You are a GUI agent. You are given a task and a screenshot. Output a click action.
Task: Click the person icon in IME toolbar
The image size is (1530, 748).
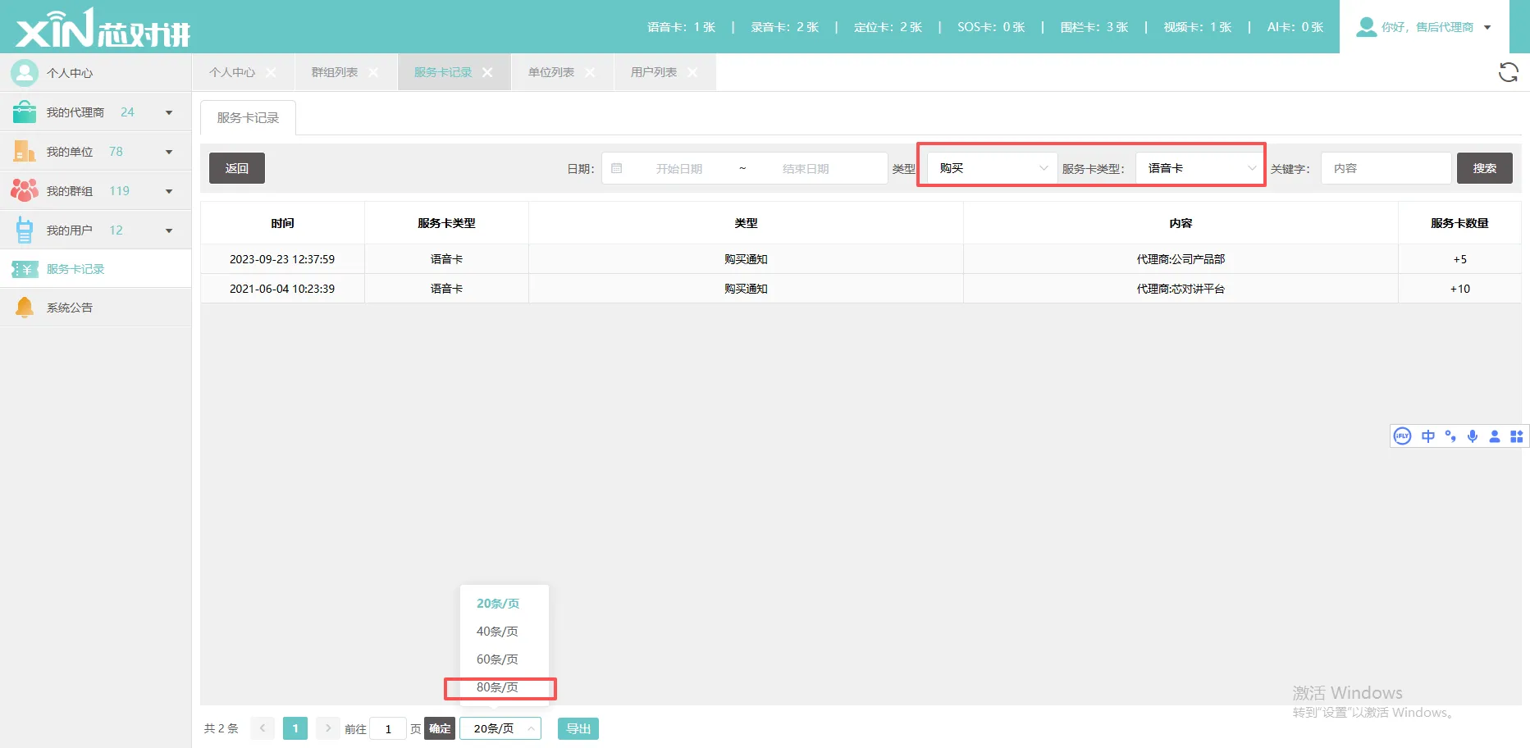click(1495, 436)
